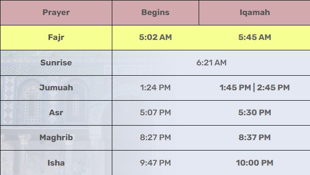Select the Jumuah row label

click(x=56, y=87)
